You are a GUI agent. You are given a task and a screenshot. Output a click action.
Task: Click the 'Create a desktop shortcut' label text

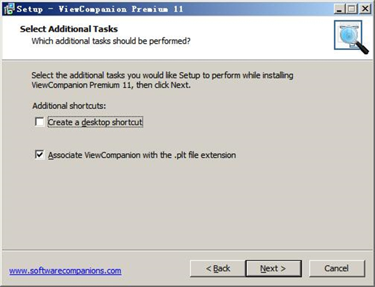(x=96, y=123)
